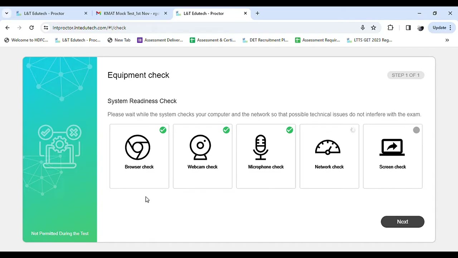
Task: Open the L&T Edutech - Proc... bookmark
Action: 78,40
